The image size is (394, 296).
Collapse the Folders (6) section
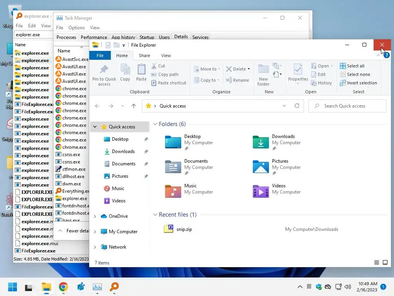[x=155, y=124]
